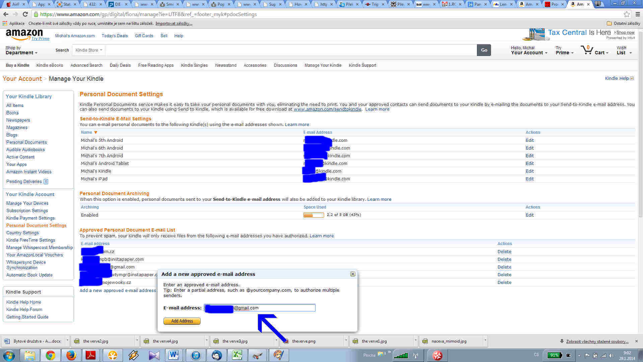Open the Kindle Store search category dropdown
Image resolution: width=643 pixels, height=362 pixels.
click(89, 50)
